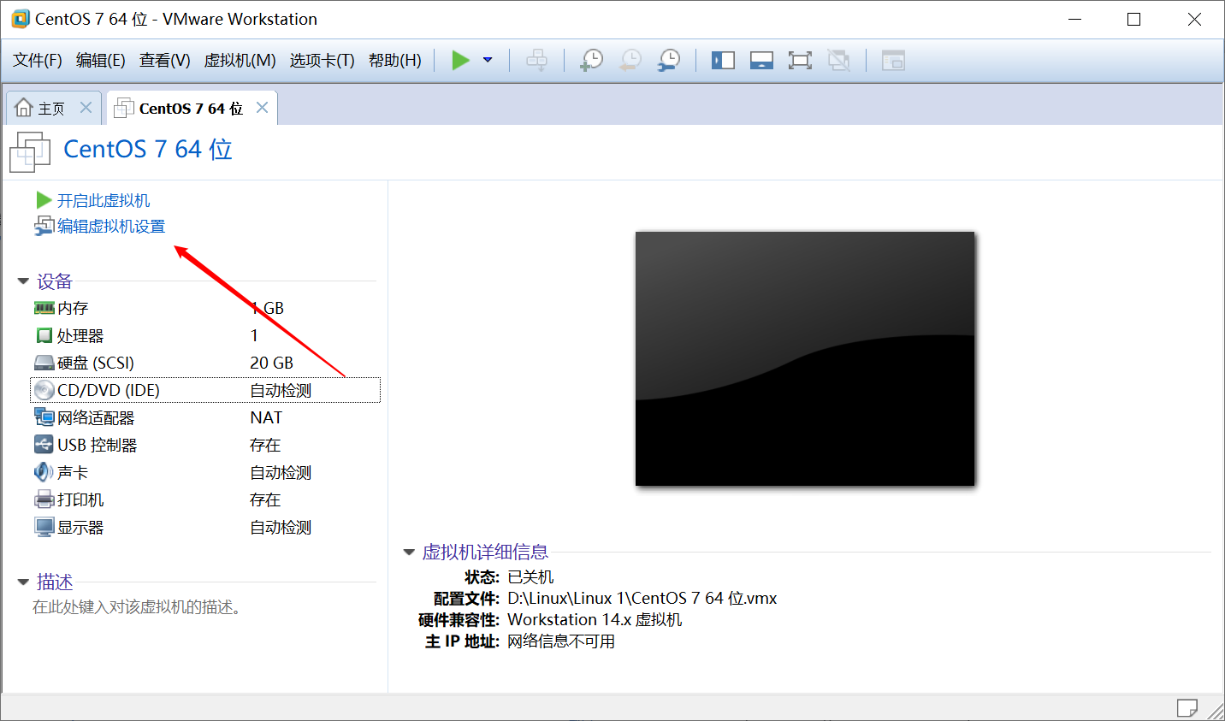The image size is (1225, 721).
Task: Take a snapshot of the virtual machine
Action: pyautogui.click(x=591, y=60)
